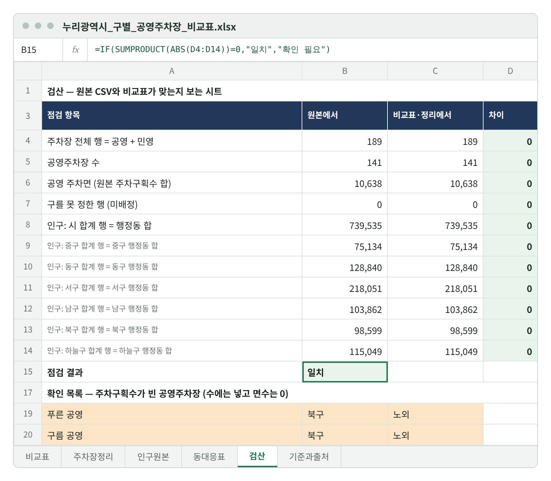The image size is (551, 481).
Task: Click the 일치 result cell
Action: pyautogui.click(x=345, y=372)
